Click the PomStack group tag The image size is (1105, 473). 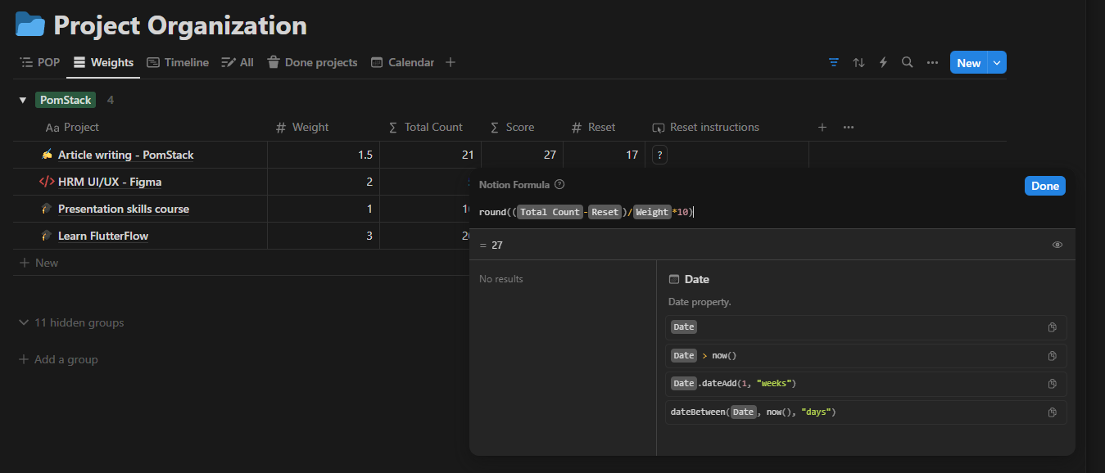[66, 100]
